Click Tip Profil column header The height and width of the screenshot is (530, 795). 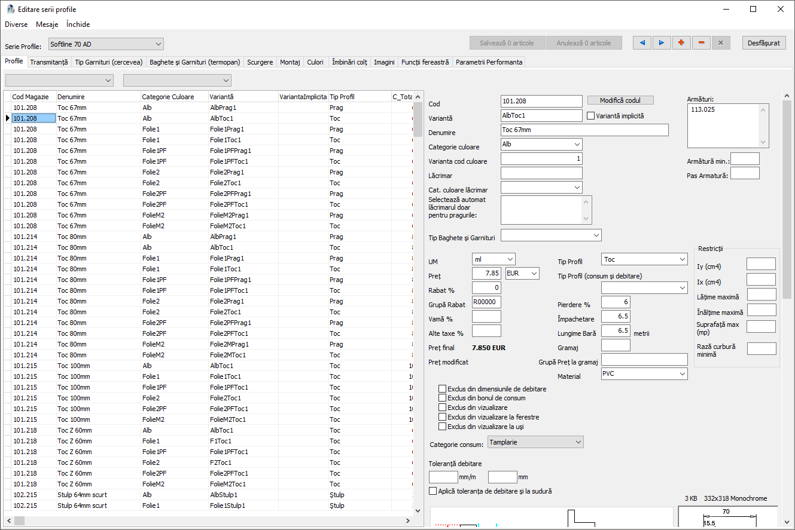(x=359, y=97)
